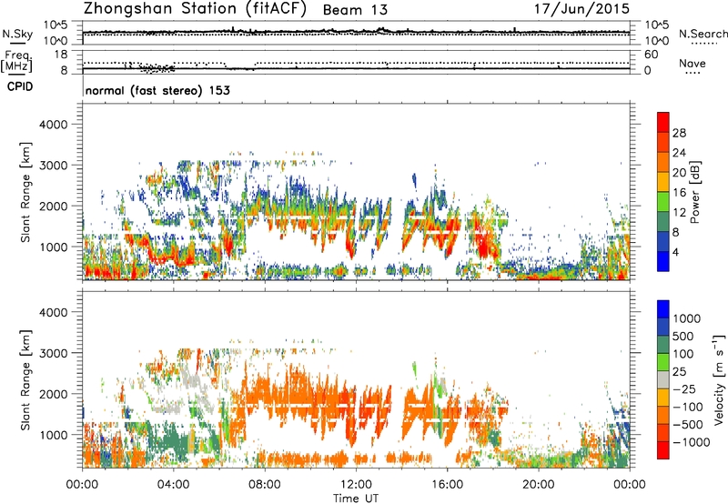The width and height of the screenshot is (728, 504).
Task: Click the 'Zhongshan Station (fitACF)' title
Action: coord(195,9)
